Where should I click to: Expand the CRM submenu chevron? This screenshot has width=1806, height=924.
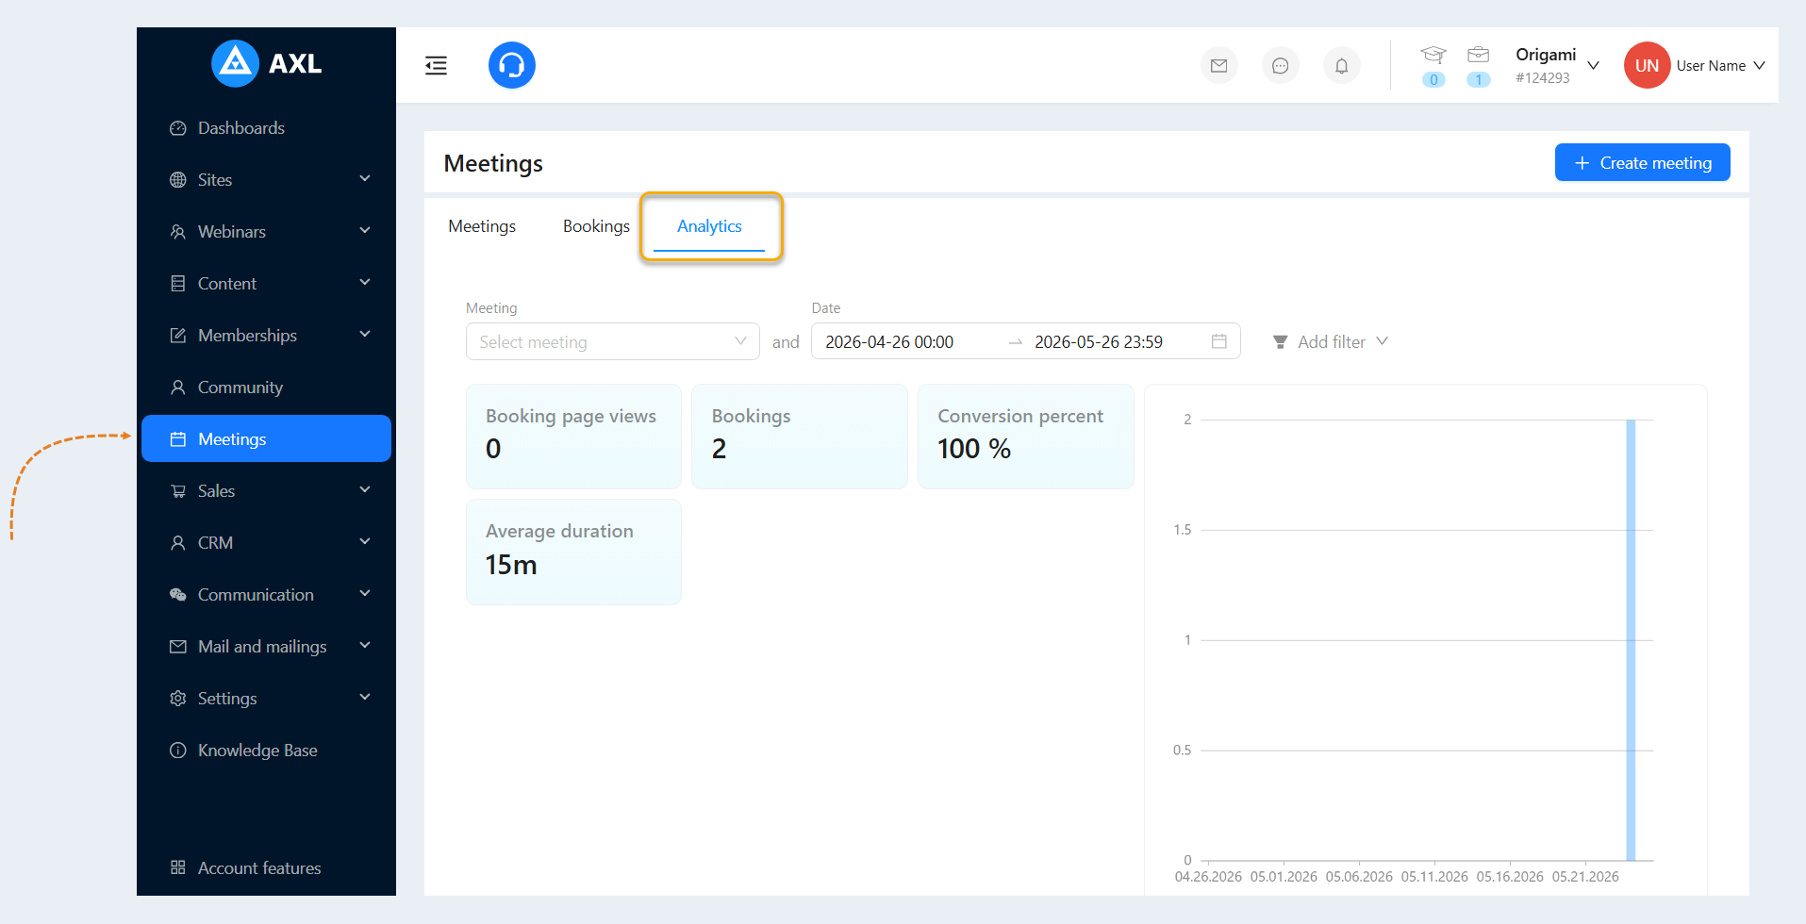point(365,541)
